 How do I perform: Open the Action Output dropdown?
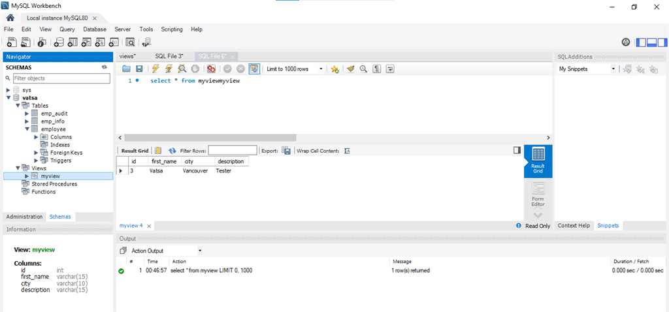pos(166,251)
